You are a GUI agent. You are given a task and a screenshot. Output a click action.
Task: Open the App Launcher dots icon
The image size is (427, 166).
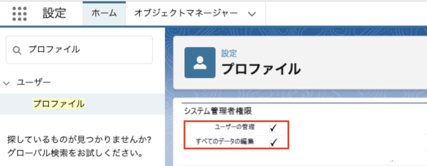point(20,14)
